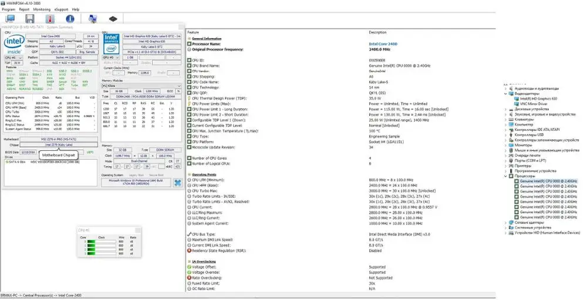Click the Operating Points section heading
The image size is (587, 300).
[204, 174]
